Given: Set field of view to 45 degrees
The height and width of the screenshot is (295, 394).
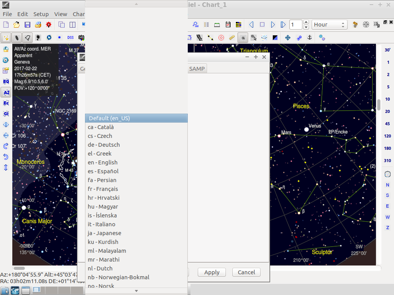Looking at the screenshot, I should point(387,124).
